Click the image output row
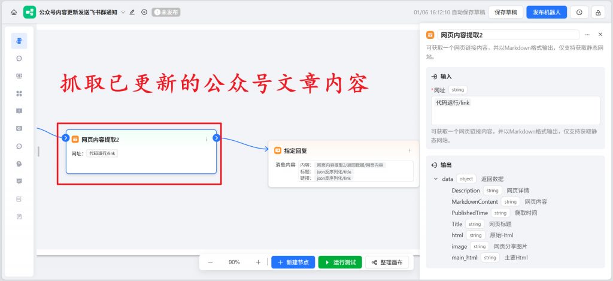Image resolution: width=613 pixels, height=281 pixels. point(489,247)
